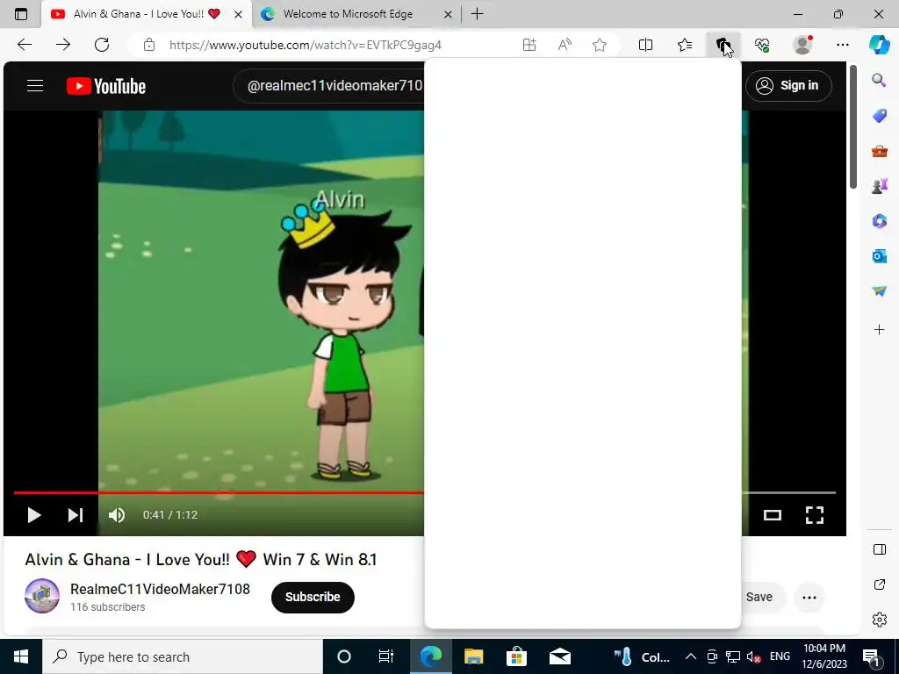Open sidebar settings gear
Screen dimensions: 899x674
coord(879,620)
